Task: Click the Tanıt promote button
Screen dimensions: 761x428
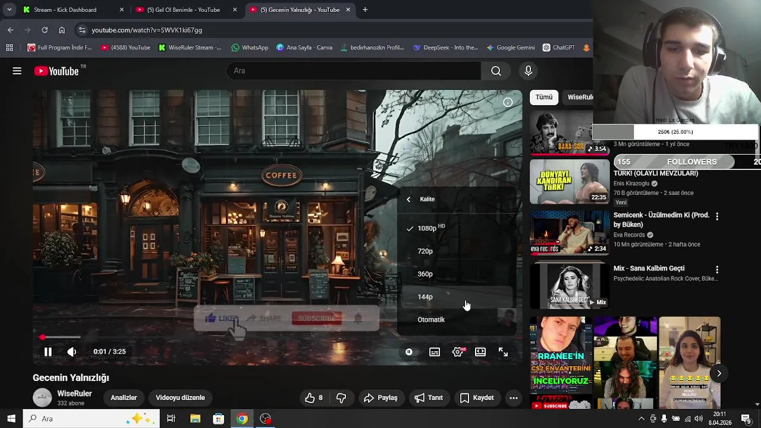Action: [429, 398]
